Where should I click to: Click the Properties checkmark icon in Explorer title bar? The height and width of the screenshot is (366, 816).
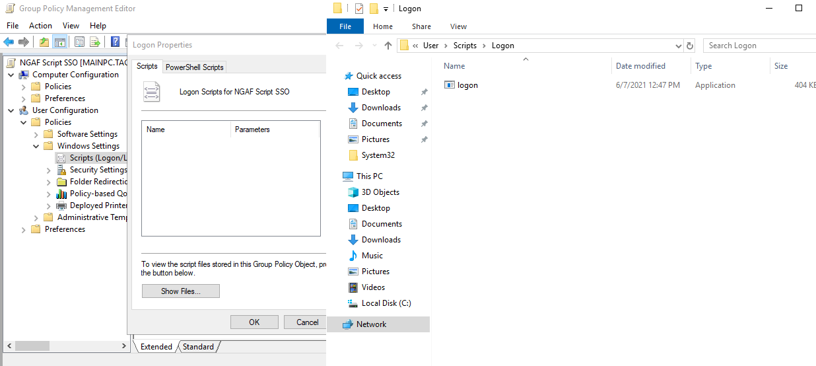click(359, 9)
